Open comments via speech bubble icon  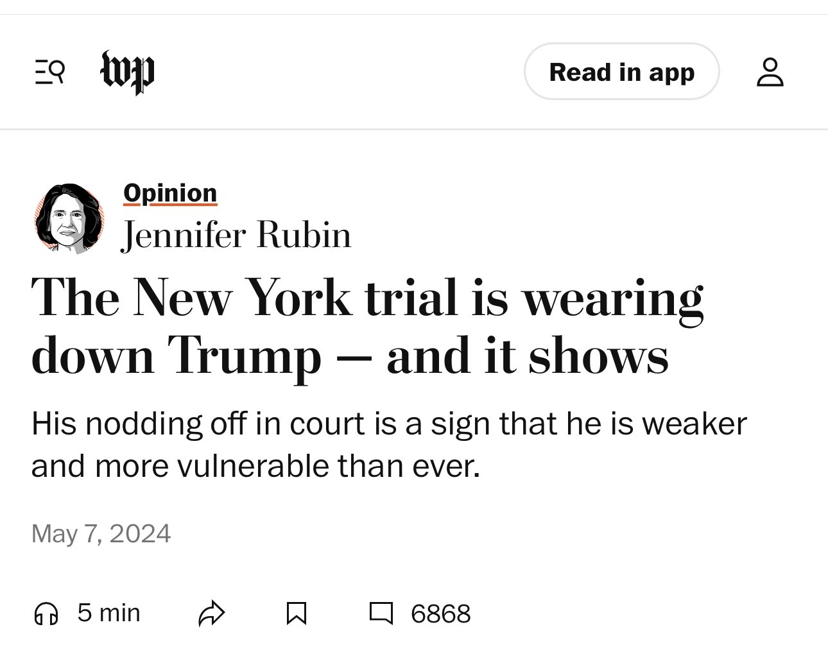(381, 613)
